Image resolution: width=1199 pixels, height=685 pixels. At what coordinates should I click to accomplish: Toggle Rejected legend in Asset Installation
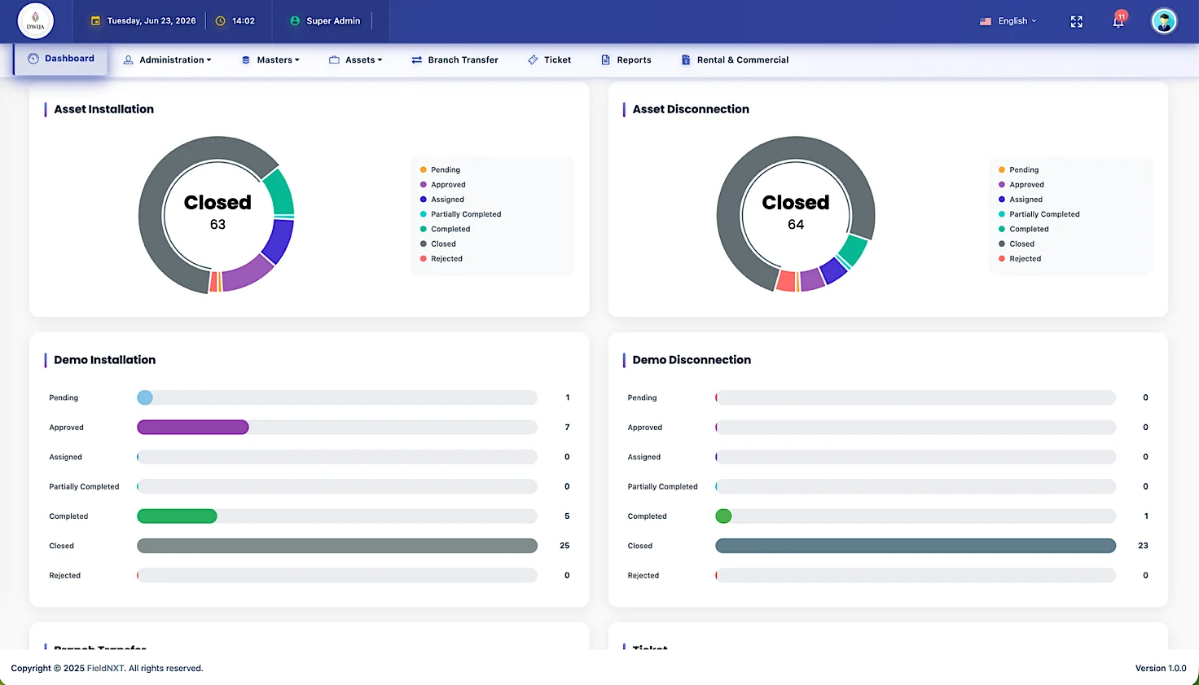pos(441,258)
